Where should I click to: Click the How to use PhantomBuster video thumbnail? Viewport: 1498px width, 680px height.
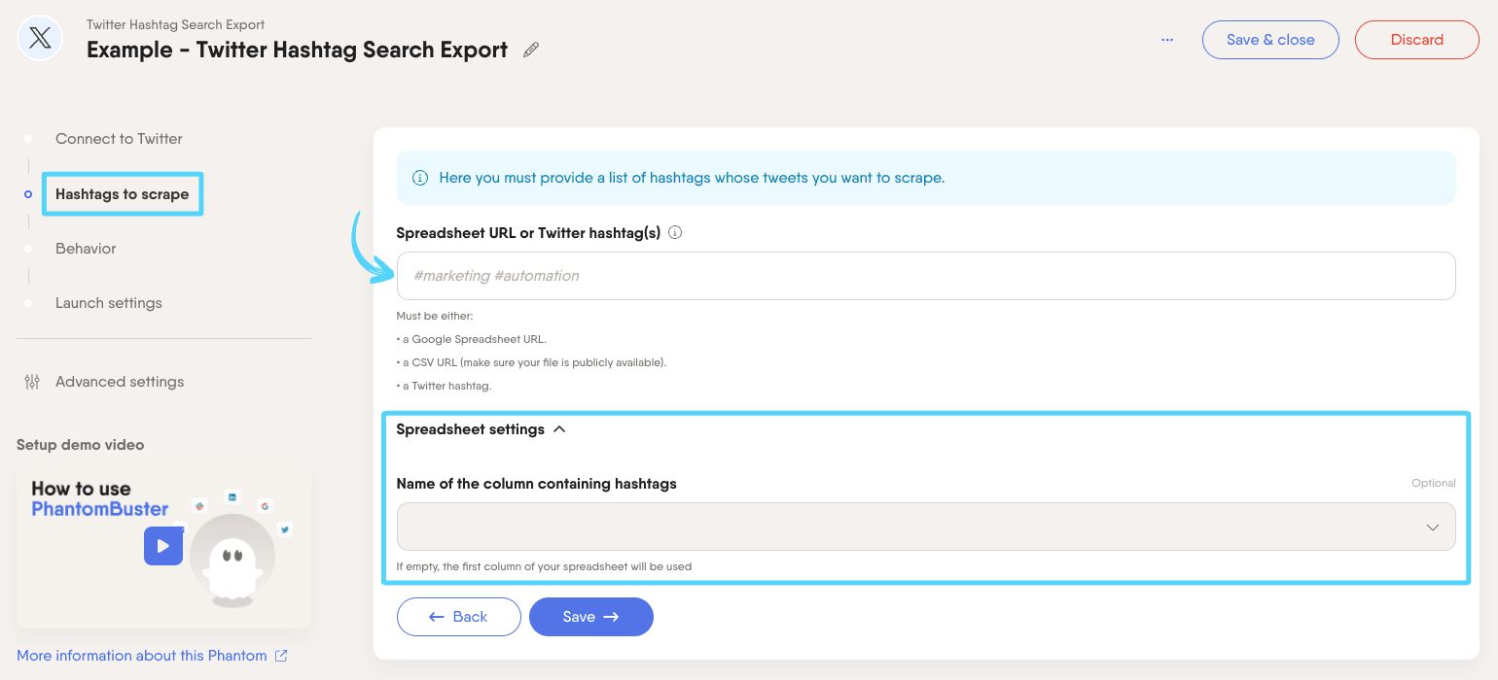pyautogui.click(x=163, y=546)
